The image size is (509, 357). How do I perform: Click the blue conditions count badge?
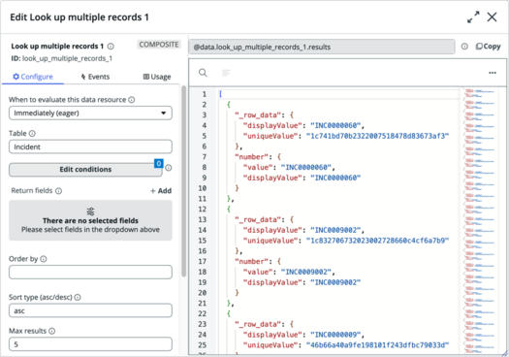159,163
